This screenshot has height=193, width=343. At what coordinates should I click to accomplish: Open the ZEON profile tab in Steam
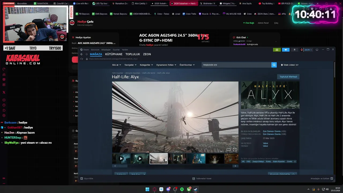tap(147, 54)
